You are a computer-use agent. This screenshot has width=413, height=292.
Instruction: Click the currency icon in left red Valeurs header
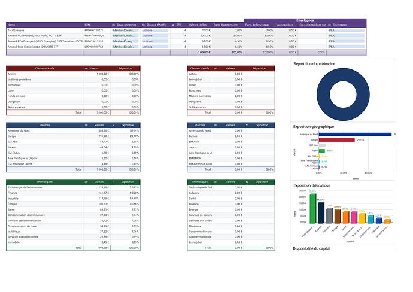pyautogui.click(x=86, y=68)
